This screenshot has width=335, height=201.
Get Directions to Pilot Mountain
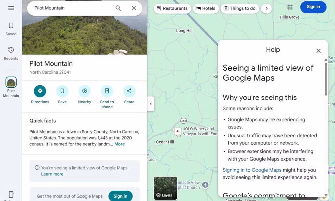pyautogui.click(x=40, y=91)
